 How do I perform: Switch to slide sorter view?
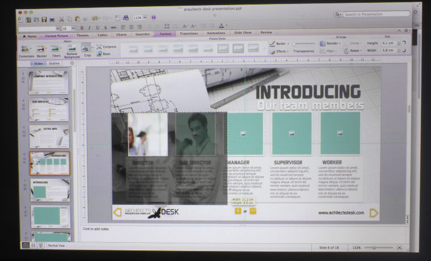(x=33, y=246)
